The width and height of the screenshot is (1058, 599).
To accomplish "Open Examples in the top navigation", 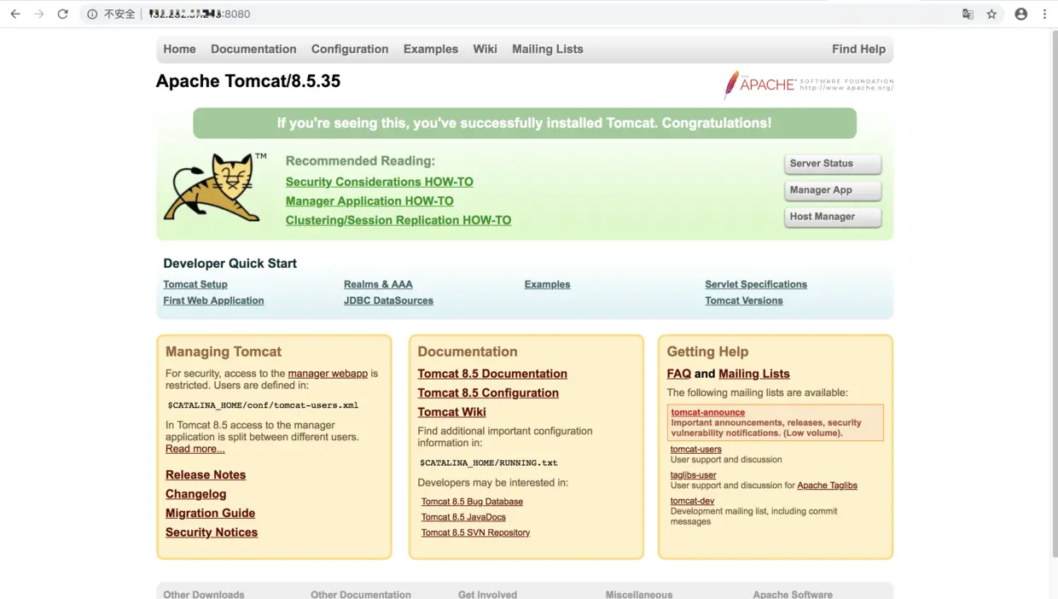I will pyautogui.click(x=431, y=49).
